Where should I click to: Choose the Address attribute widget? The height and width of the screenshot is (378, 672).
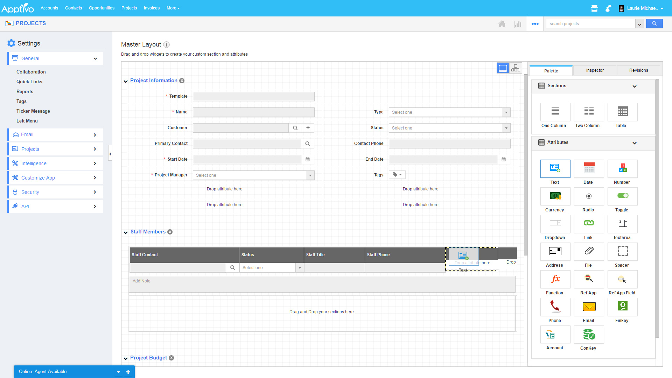coord(555,252)
